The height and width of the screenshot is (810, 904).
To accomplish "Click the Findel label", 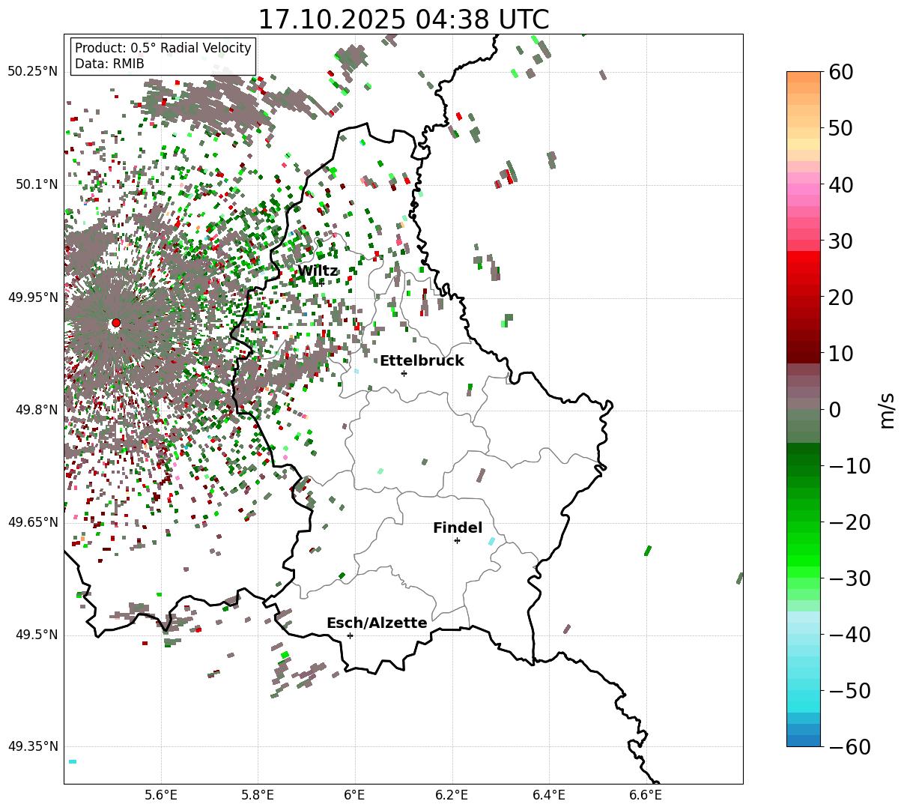I will coord(458,528).
